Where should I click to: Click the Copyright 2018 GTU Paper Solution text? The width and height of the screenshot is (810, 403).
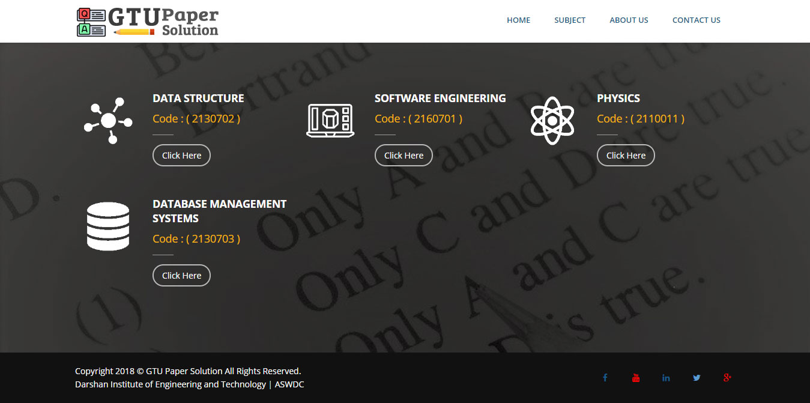click(188, 371)
